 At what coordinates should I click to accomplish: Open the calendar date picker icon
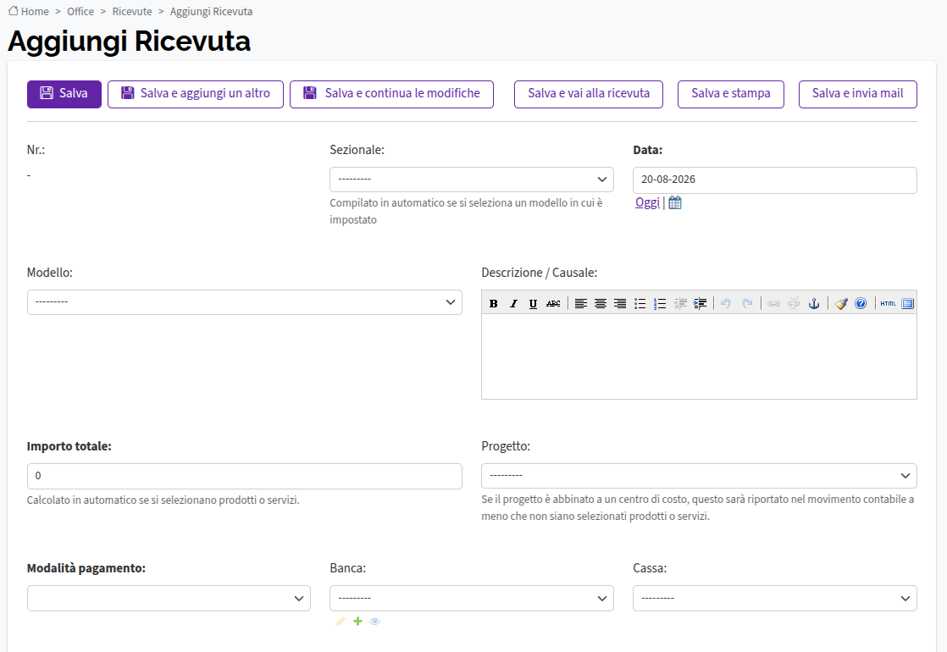pyautogui.click(x=675, y=203)
